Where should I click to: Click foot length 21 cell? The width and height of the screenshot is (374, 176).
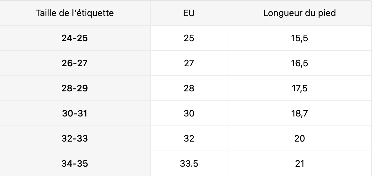300,163
